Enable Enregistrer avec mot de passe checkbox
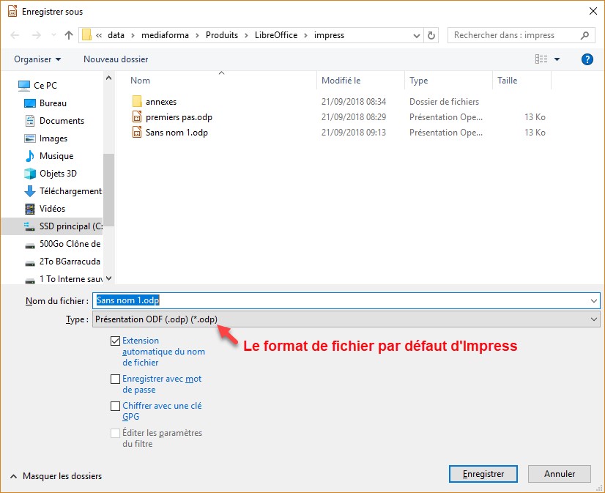The image size is (605, 493). (115, 379)
